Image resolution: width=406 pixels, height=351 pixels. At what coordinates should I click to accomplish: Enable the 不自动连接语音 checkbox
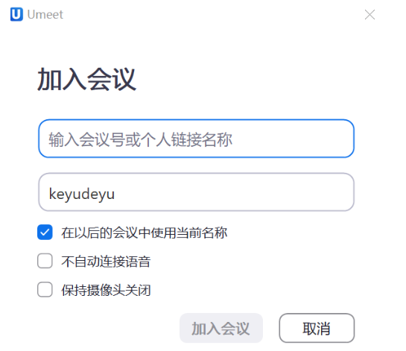click(x=45, y=261)
